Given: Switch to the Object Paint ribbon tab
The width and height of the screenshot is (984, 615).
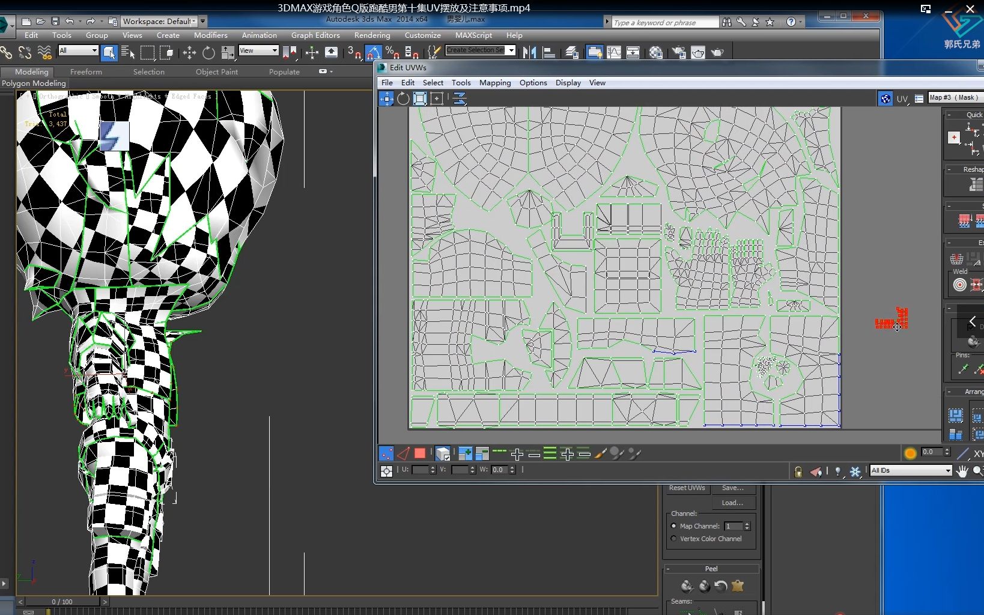Looking at the screenshot, I should (x=217, y=72).
